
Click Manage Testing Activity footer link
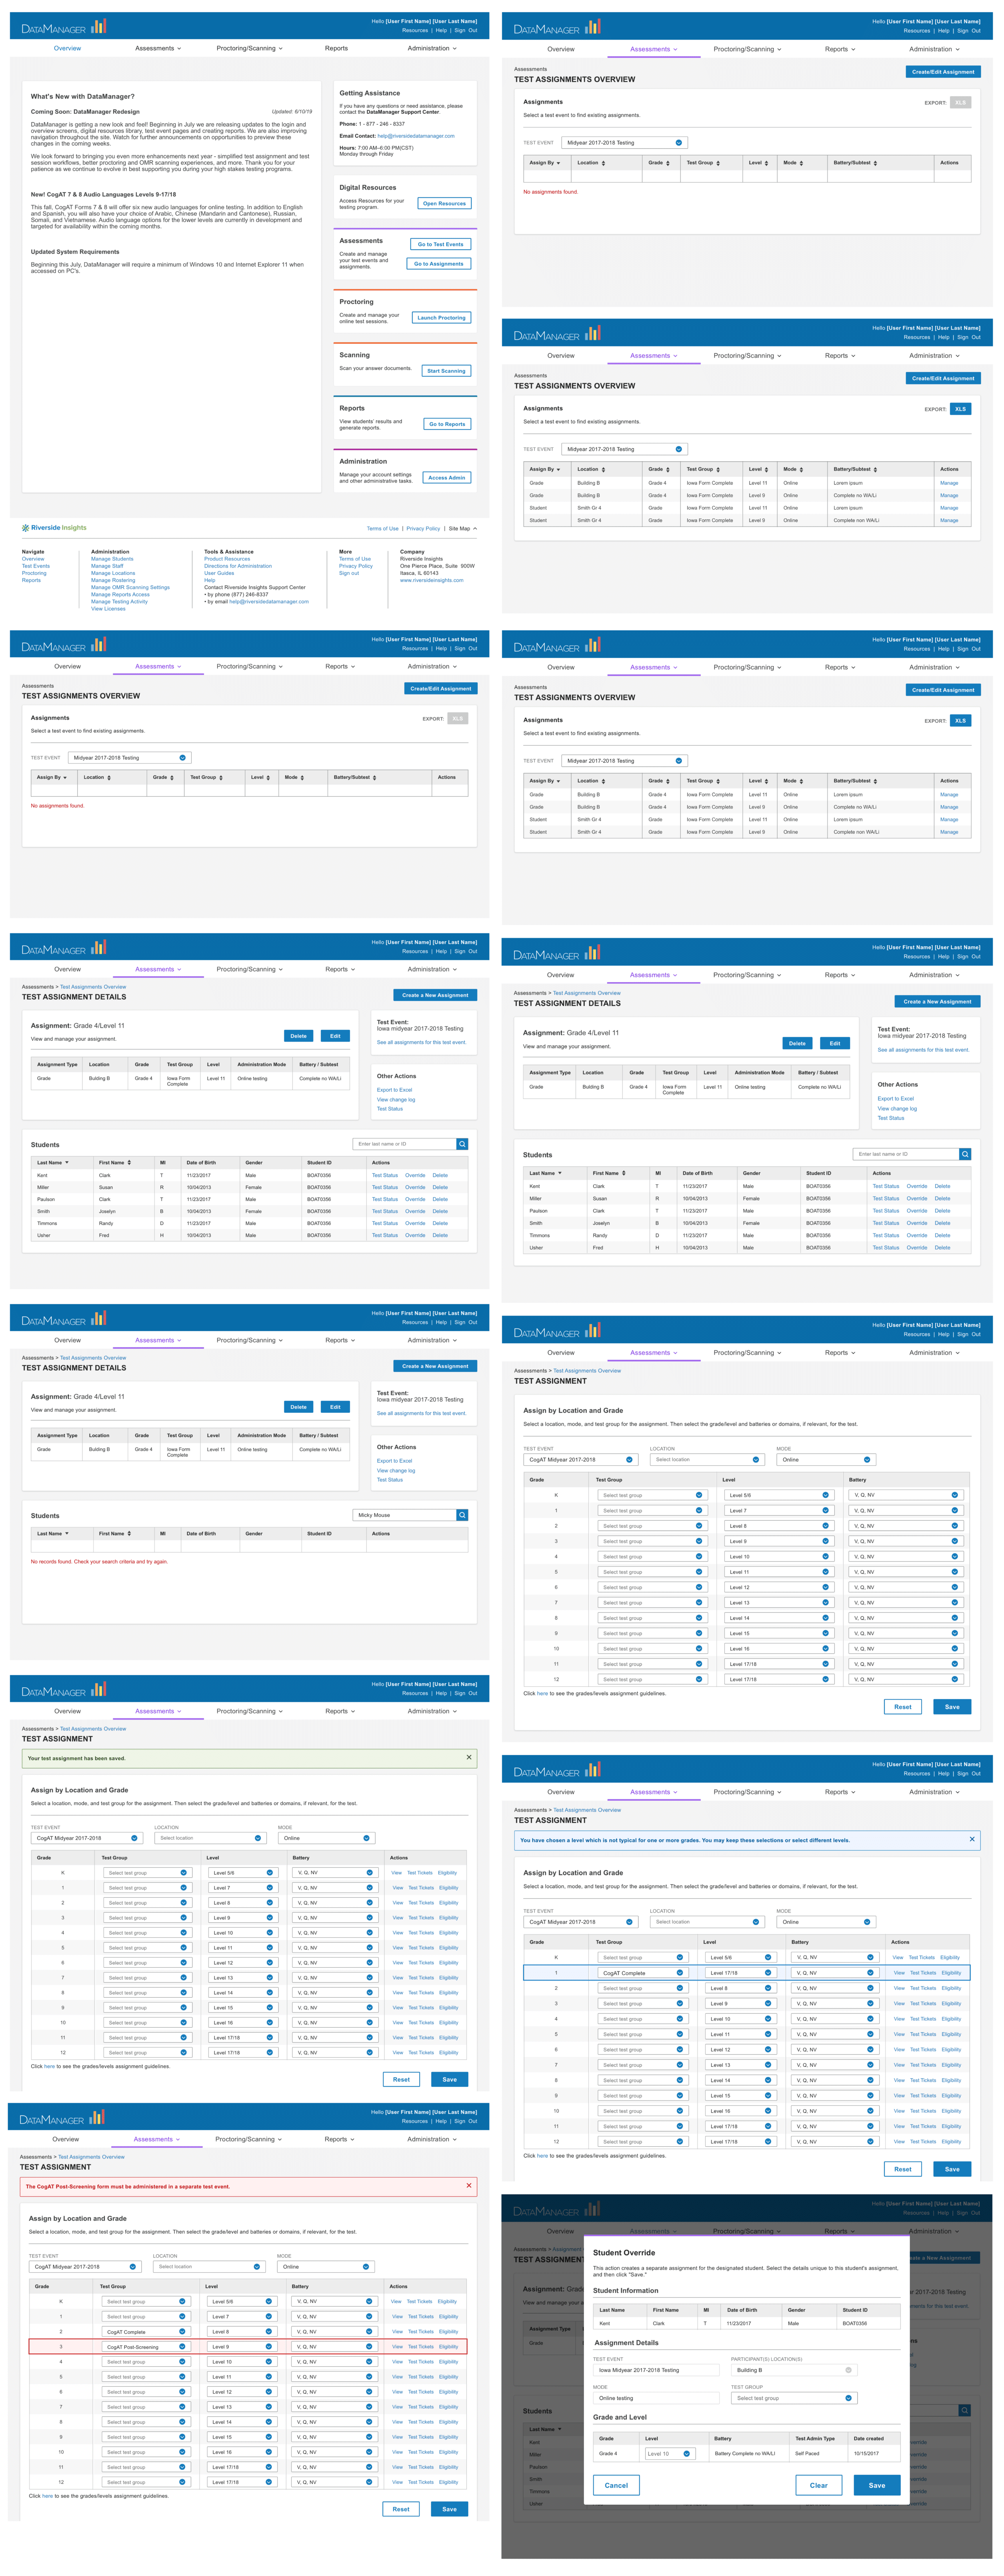pos(119,601)
